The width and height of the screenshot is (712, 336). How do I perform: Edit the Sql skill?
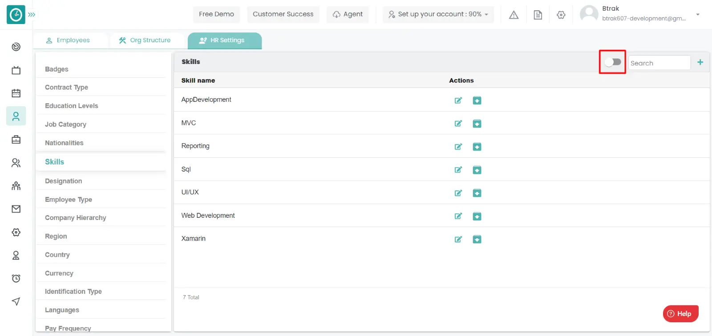[458, 170]
